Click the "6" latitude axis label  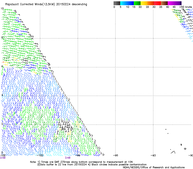coord(2,66)
